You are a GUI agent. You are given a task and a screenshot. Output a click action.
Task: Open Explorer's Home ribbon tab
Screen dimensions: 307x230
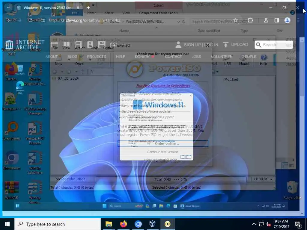[x=92, y=13]
